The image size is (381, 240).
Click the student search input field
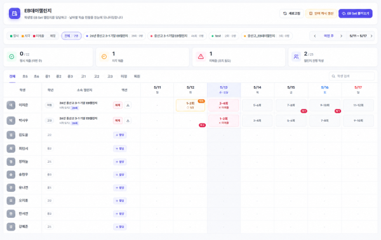[x=352, y=76]
